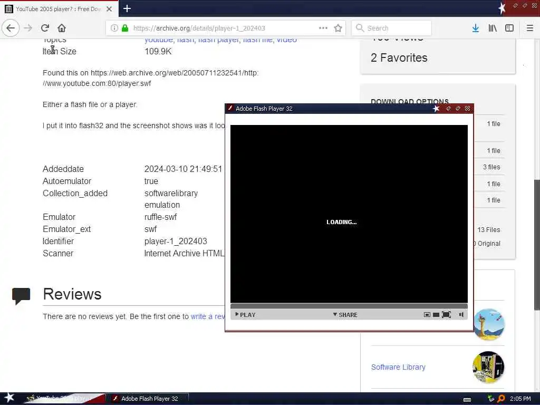The image size is (540, 405).
Task: Bookmark this page with the star
Action: click(x=338, y=28)
